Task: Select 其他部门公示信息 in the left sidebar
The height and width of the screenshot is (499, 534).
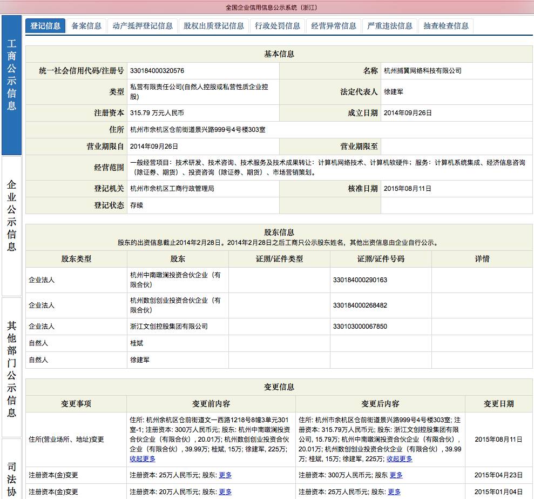Action: [11, 367]
